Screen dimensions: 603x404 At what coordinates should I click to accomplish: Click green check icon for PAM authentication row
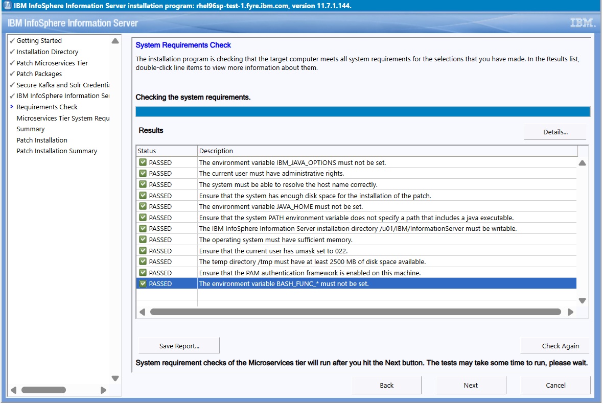[143, 272]
